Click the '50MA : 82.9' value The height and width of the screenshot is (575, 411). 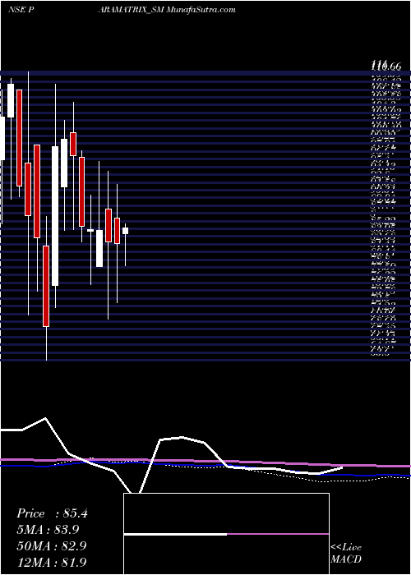(52, 545)
